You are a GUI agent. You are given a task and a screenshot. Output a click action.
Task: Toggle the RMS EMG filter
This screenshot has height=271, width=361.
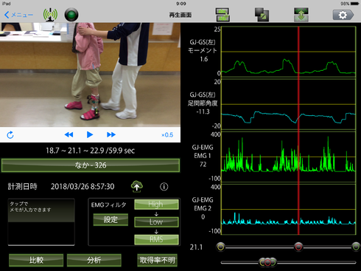[x=156, y=239]
